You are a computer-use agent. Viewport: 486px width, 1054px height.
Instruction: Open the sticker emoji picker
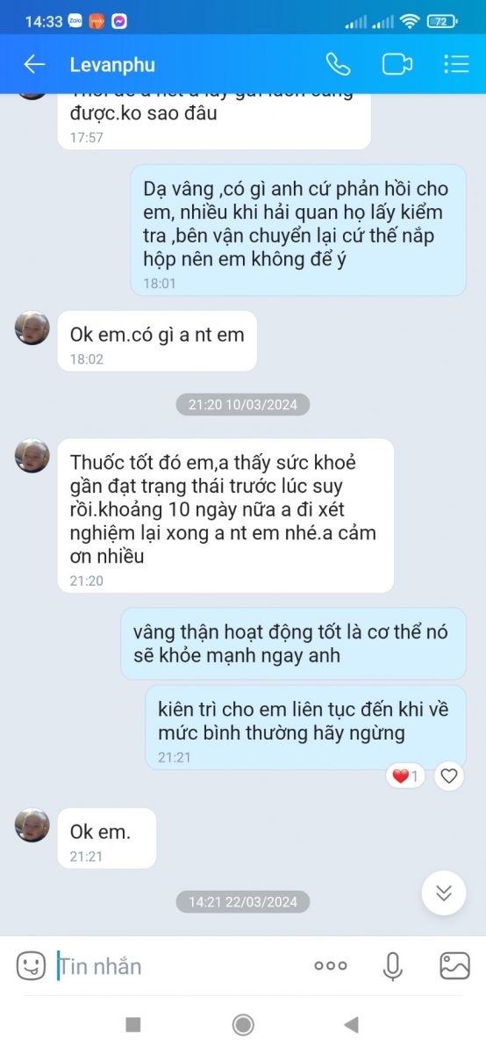coord(31,965)
